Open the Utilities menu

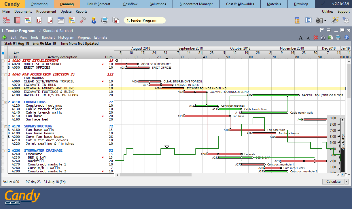pos(328,12)
